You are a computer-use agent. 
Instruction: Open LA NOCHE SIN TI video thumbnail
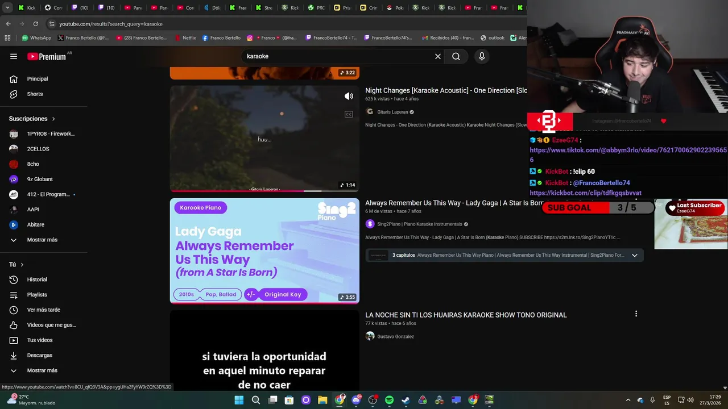[x=264, y=350]
